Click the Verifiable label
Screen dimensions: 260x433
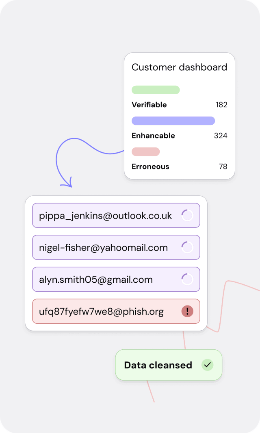149,105
